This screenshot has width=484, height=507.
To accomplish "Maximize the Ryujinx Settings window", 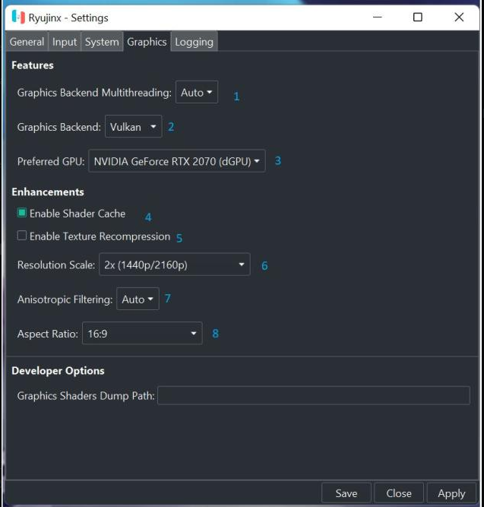I will coord(417,17).
